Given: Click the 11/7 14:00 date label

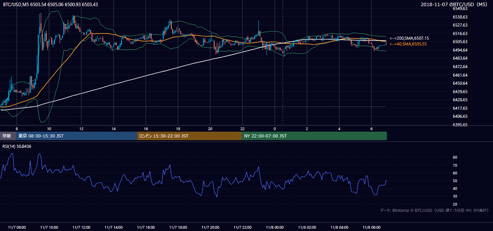Looking at the screenshot, I should (x=113, y=227).
